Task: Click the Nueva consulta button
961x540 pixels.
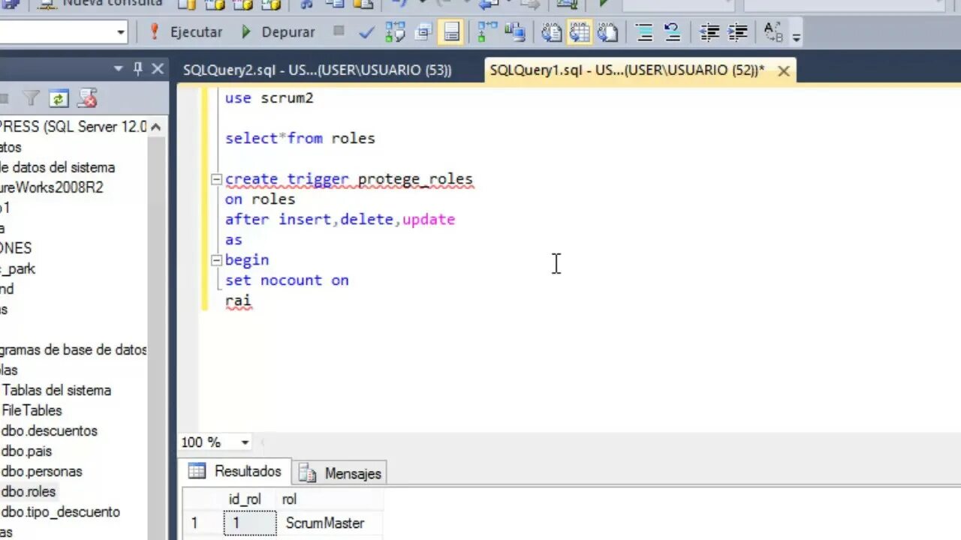Action: pos(102,3)
